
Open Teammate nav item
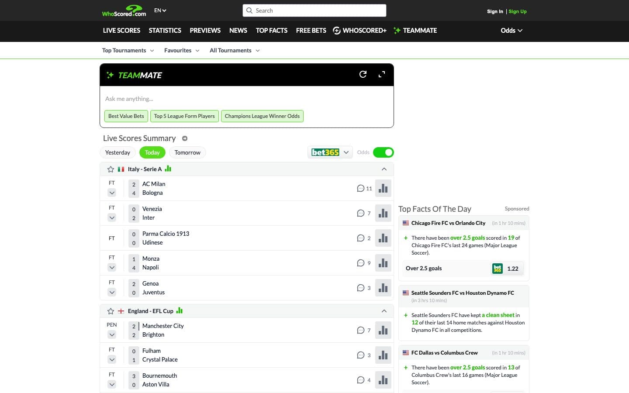pyautogui.click(x=415, y=31)
